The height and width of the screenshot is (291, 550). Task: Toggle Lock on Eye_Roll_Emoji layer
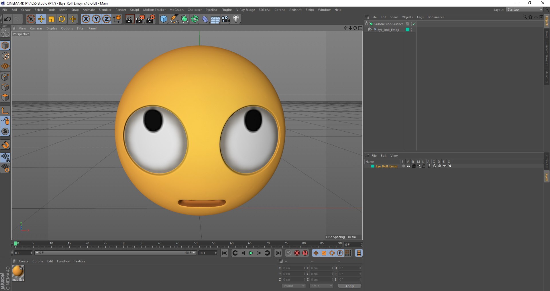[424, 166]
